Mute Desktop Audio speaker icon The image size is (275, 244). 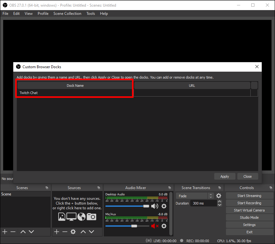pos(154,206)
